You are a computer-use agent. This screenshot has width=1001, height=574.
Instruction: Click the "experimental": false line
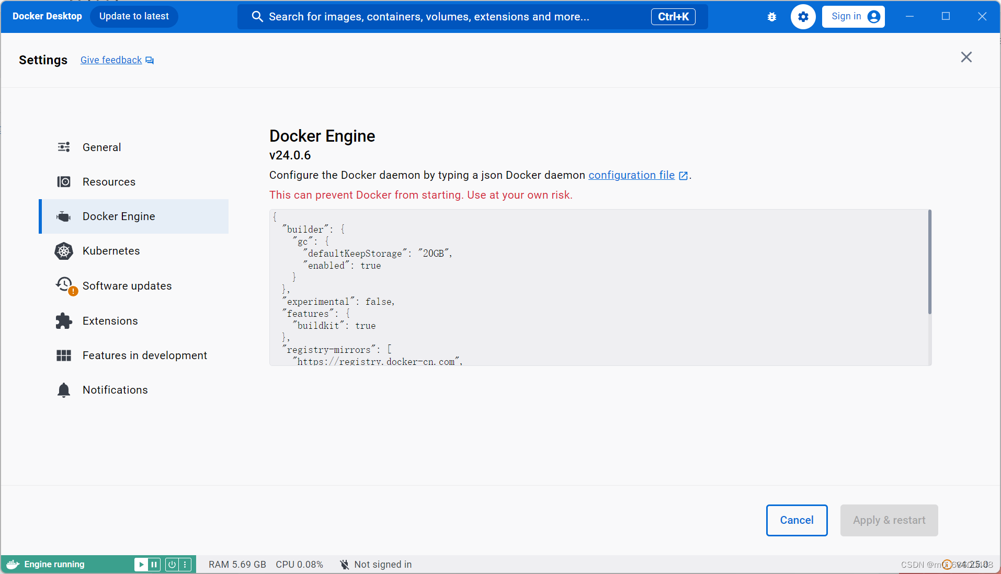(338, 302)
